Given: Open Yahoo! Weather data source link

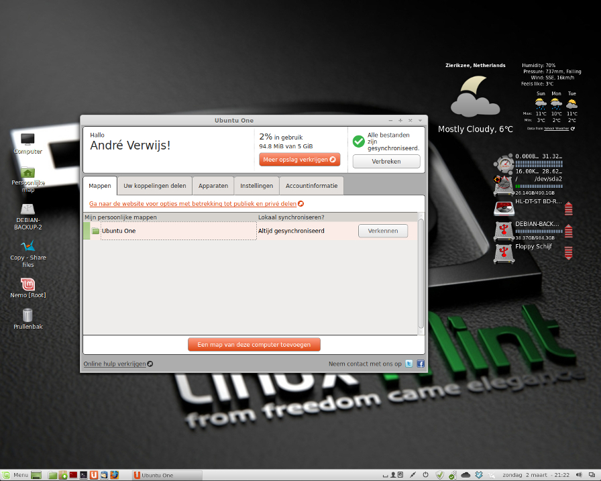Looking at the screenshot, I should pyautogui.click(x=556, y=129).
